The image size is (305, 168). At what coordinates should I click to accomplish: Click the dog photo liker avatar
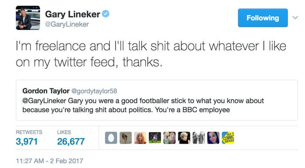pyautogui.click(x=125, y=138)
